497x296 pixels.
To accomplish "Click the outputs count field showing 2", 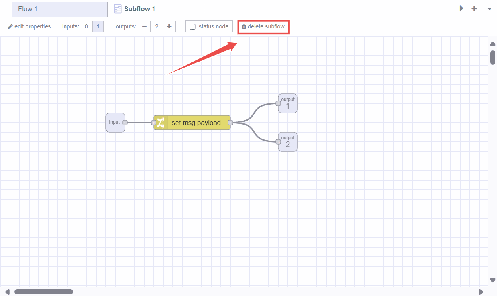I will coord(157,26).
